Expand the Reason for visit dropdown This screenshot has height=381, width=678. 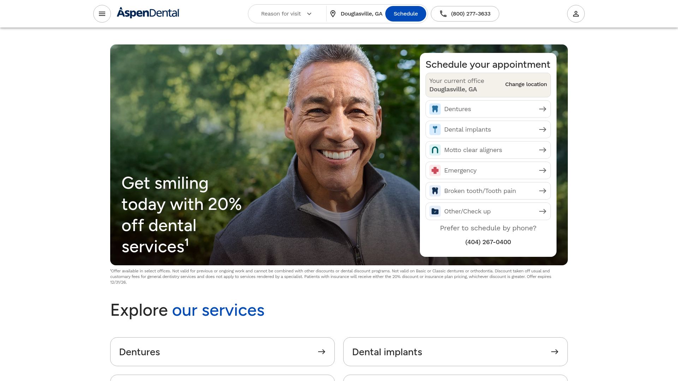pyautogui.click(x=287, y=14)
